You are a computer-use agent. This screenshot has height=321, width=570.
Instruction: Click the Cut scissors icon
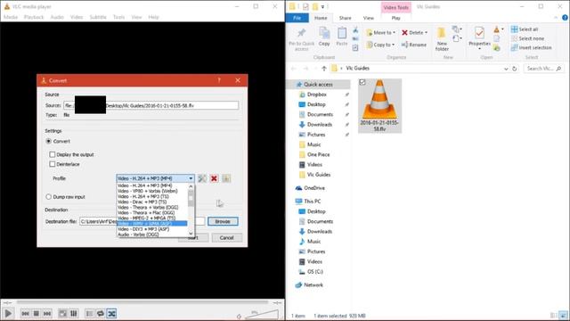[x=355, y=30]
